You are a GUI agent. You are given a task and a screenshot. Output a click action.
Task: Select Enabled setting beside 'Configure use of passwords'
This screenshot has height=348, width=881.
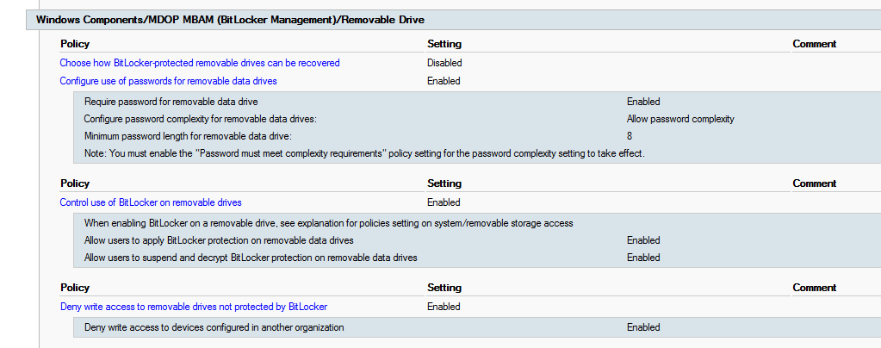[444, 81]
